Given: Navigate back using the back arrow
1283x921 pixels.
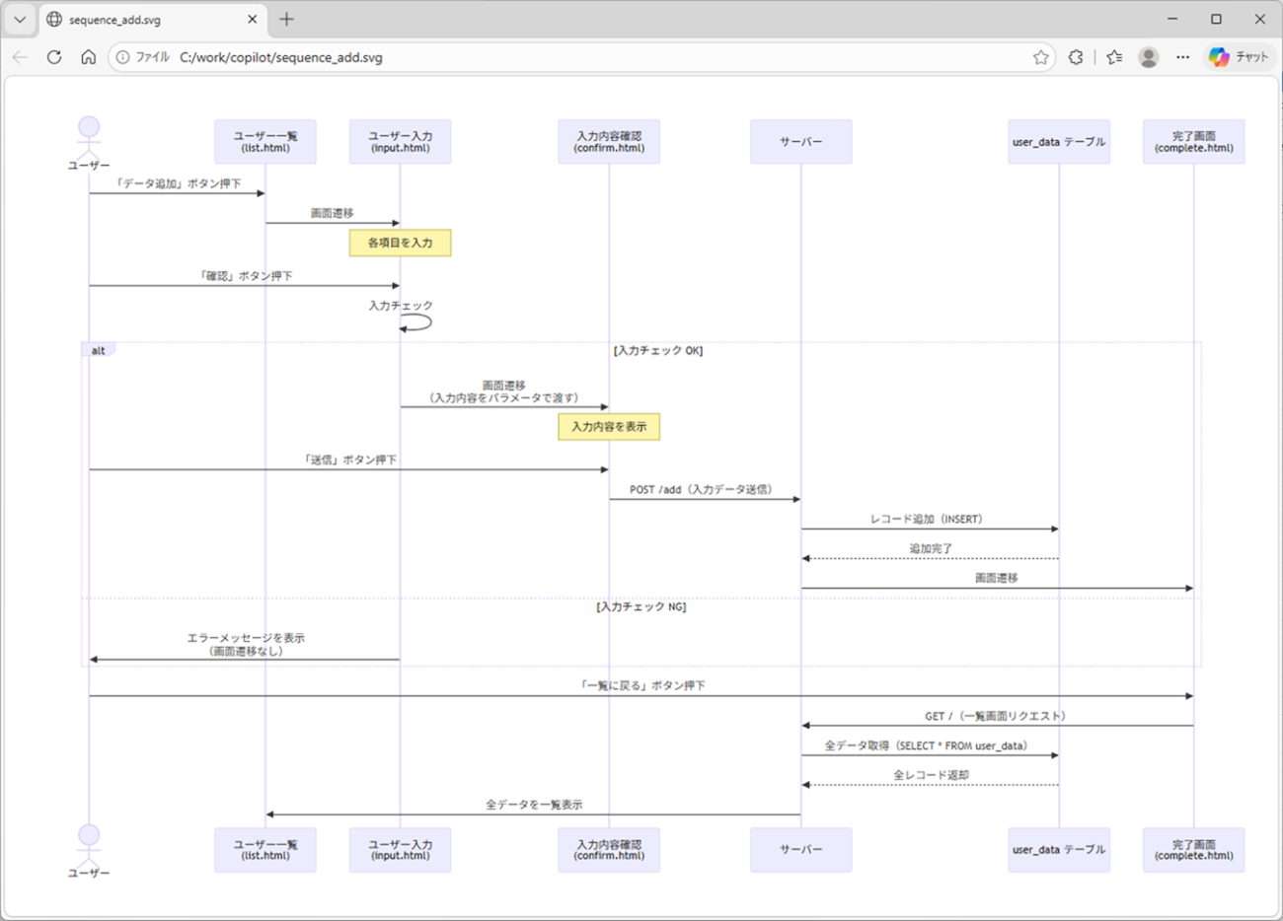Looking at the screenshot, I should (x=20, y=57).
